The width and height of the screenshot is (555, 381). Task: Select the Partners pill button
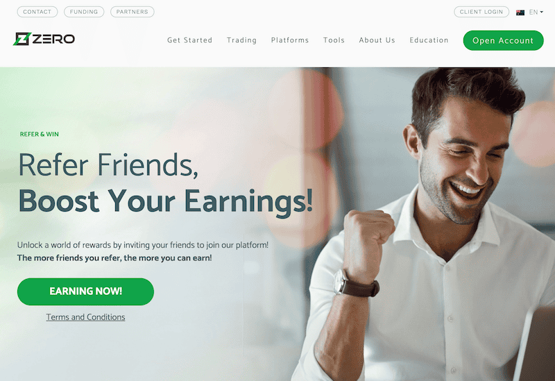[133, 12]
